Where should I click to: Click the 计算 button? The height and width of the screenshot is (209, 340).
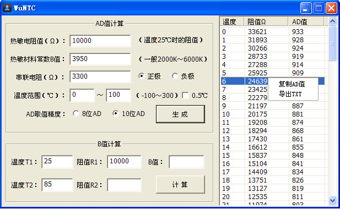[x=180, y=185]
